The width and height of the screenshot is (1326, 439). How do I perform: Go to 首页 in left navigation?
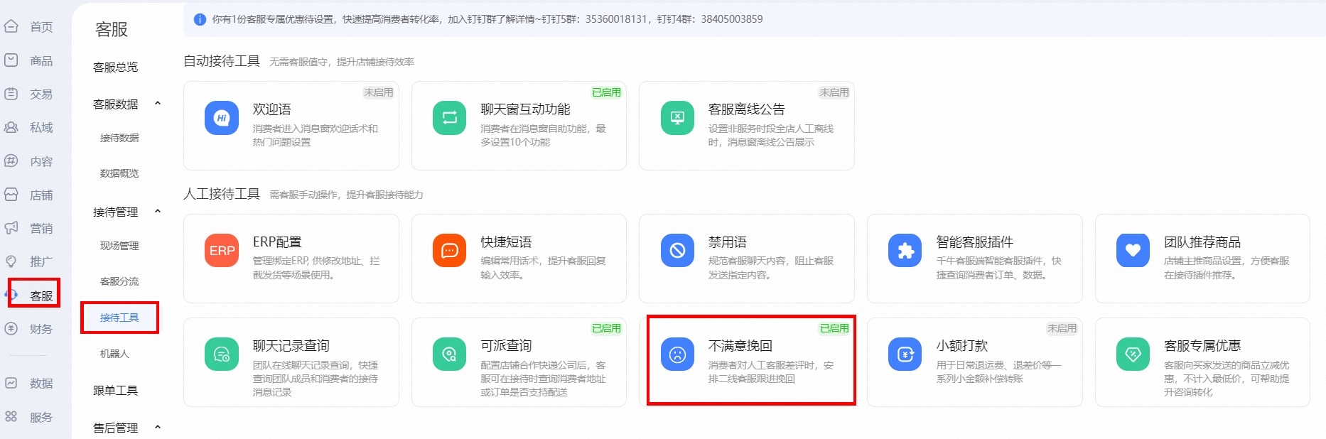point(41,27)
